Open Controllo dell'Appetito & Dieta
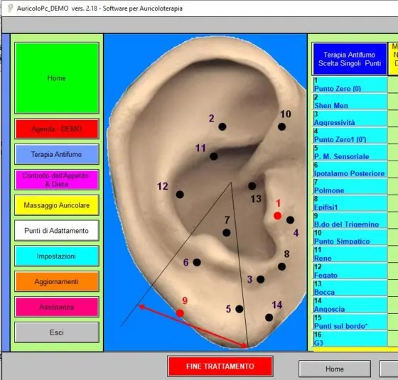Viewport: 398px width, 380px height. point(57,180)
